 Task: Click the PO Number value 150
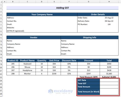(x=109, y=24)
